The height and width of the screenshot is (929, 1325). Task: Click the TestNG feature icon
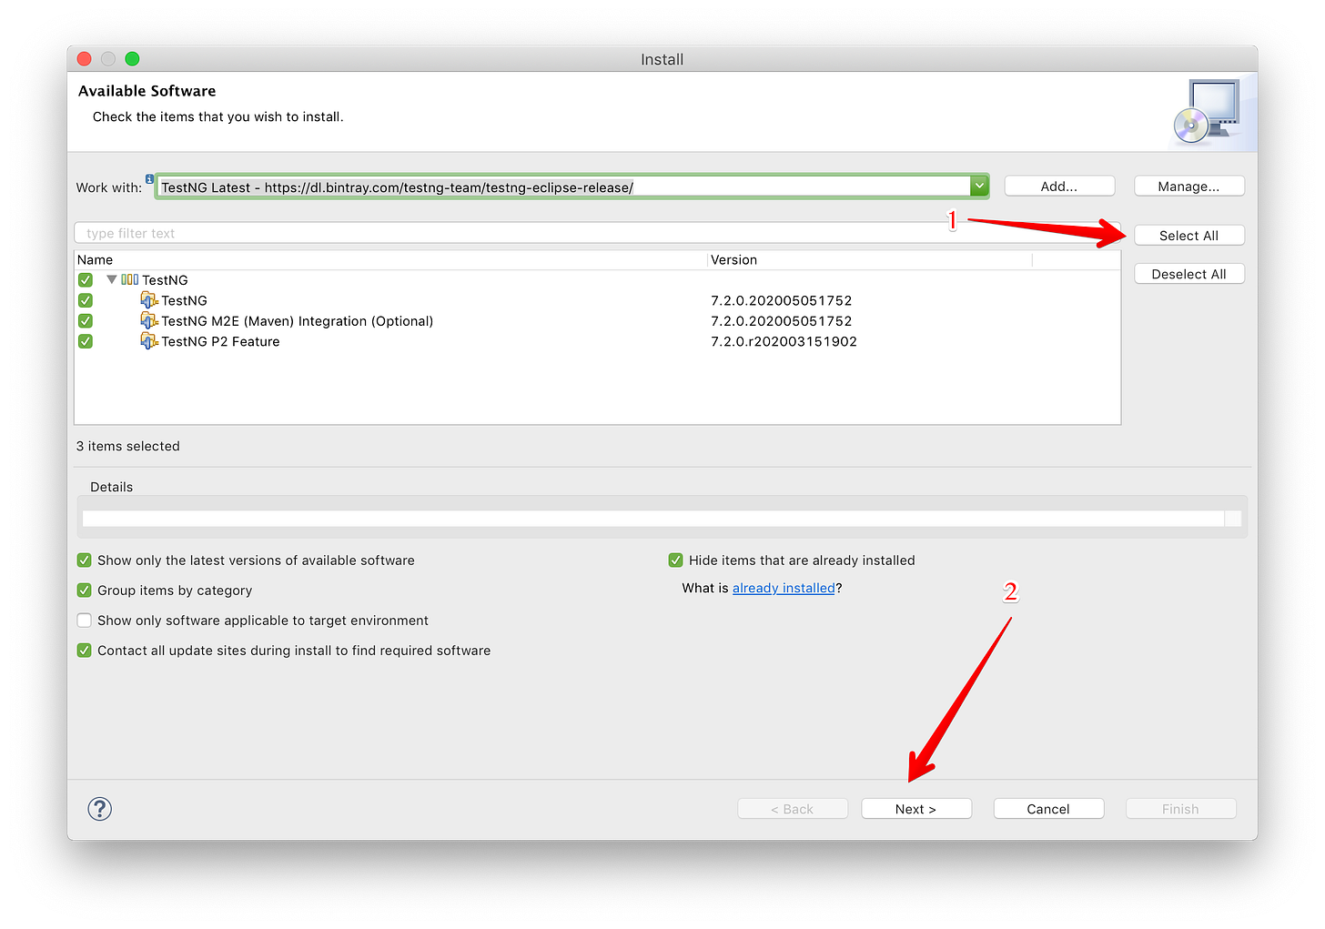pyautogui.click(x=149, y=299)
